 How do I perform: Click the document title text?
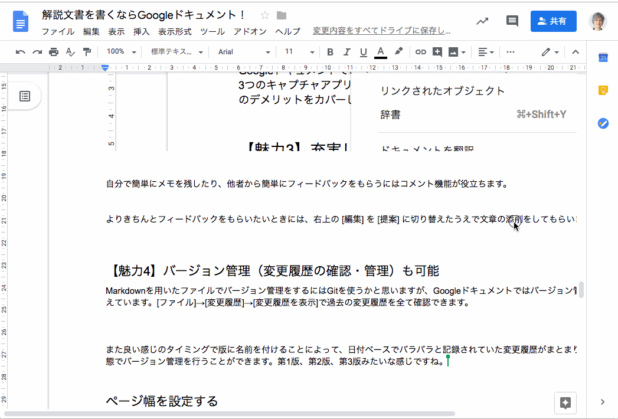(143, 15)
